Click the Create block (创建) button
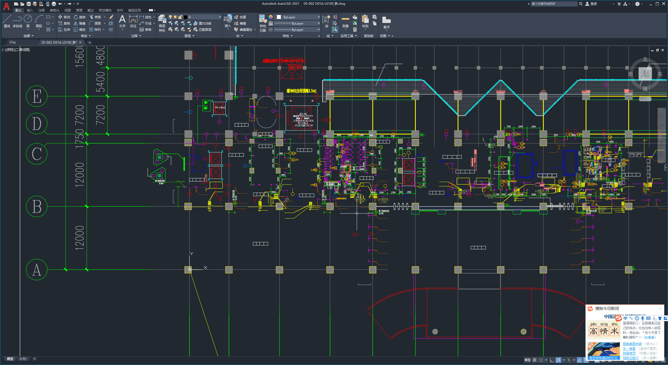 240,17
